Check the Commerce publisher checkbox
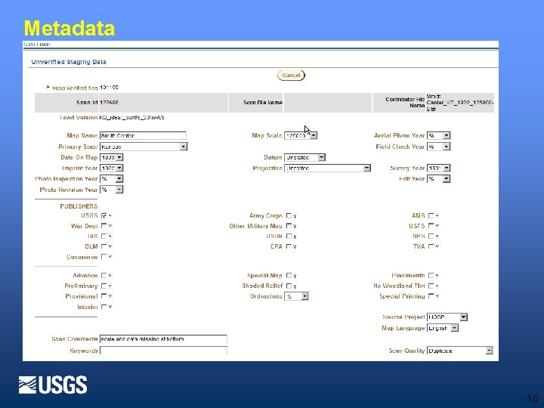This screenshot has height=408, width=544. [x=104, y=257]
